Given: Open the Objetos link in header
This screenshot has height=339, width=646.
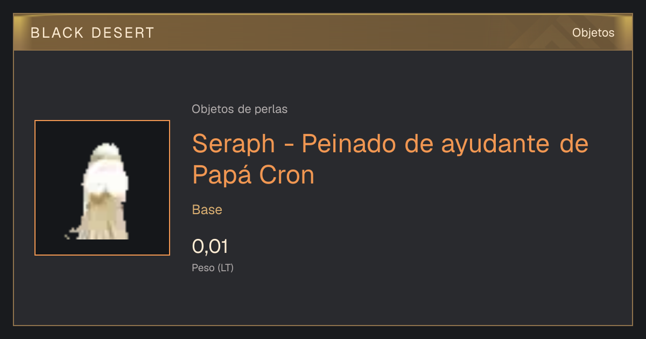Looking at the screenshot, I should [x=593, y=33].
